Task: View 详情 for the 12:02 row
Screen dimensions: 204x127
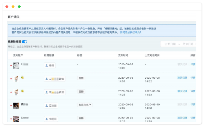Action: click(x=193, y=104)
